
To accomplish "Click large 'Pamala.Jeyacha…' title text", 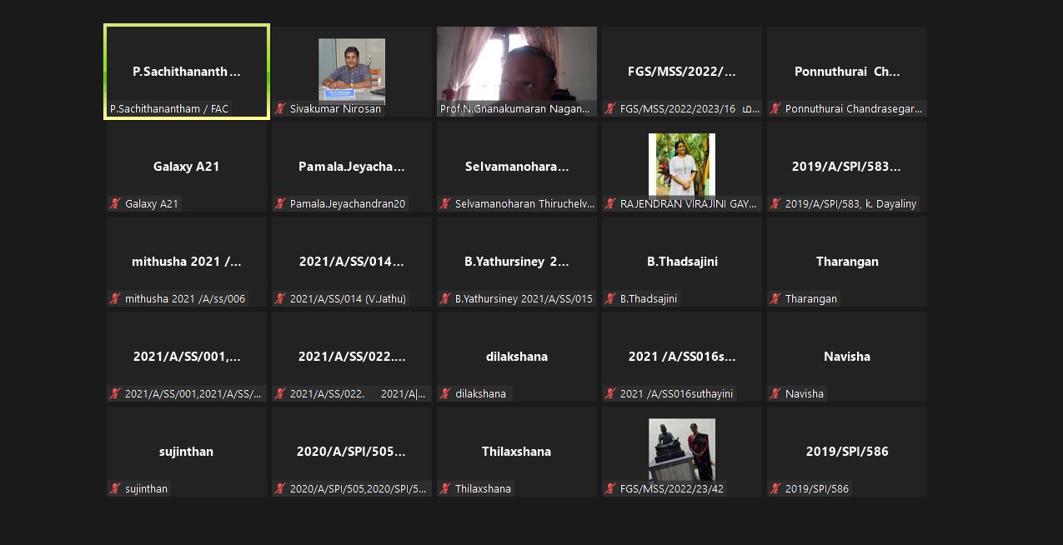I will point(352,167).
